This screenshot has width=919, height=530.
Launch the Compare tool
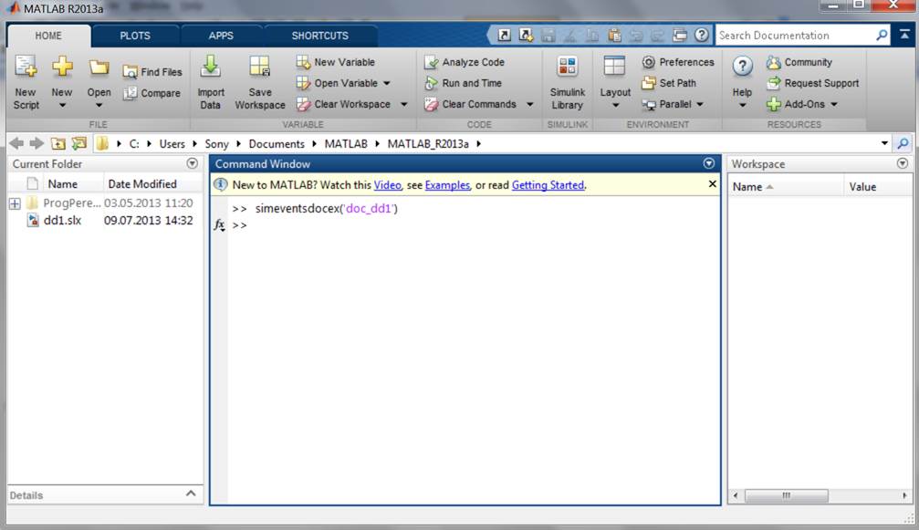(x=151, y=93)
